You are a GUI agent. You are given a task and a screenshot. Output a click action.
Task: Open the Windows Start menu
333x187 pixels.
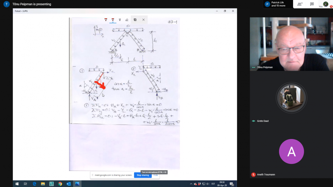coord(17,184)
